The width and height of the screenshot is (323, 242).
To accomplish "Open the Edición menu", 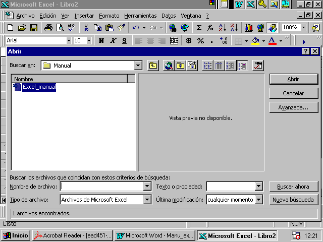I will (48, 16).
